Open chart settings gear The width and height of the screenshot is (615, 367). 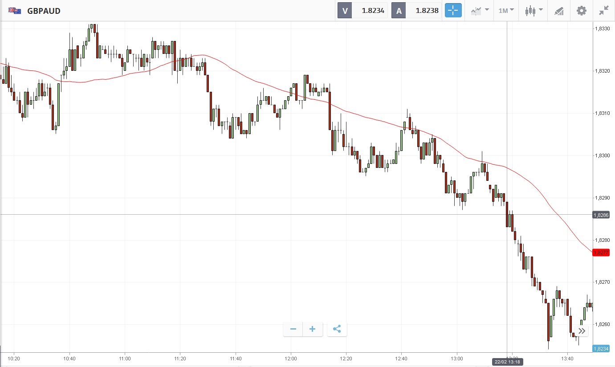click(581, 11)
